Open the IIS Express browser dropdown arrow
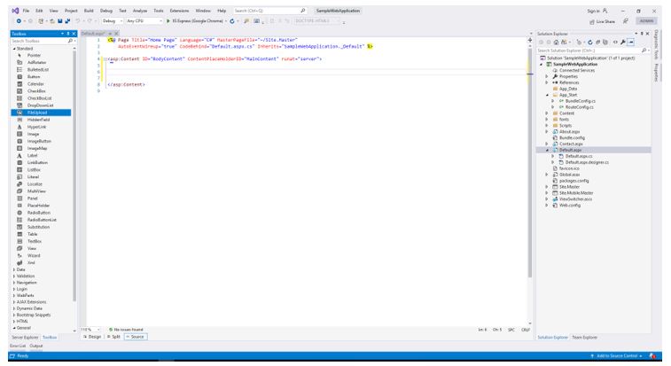 (226, 21)
